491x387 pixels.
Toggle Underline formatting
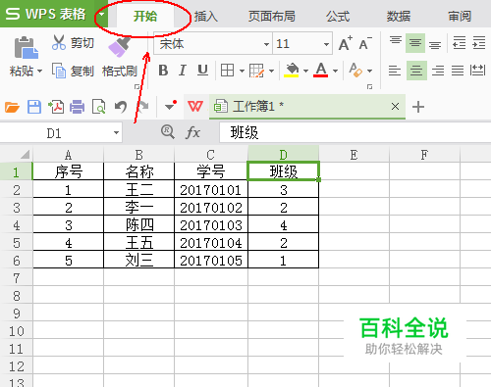pyautogui.click(x=202, y=71)
